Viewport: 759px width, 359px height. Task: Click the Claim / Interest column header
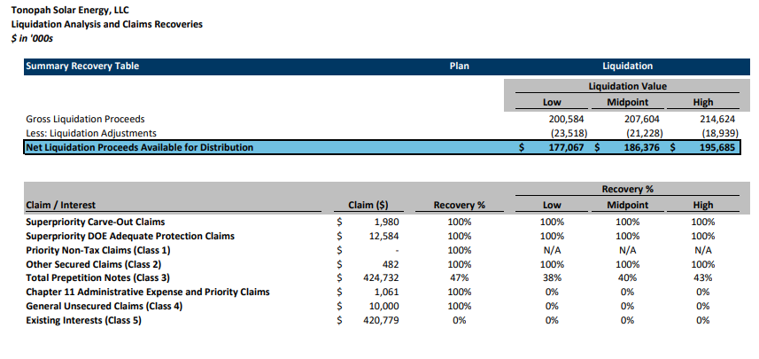tap(61, 206)
